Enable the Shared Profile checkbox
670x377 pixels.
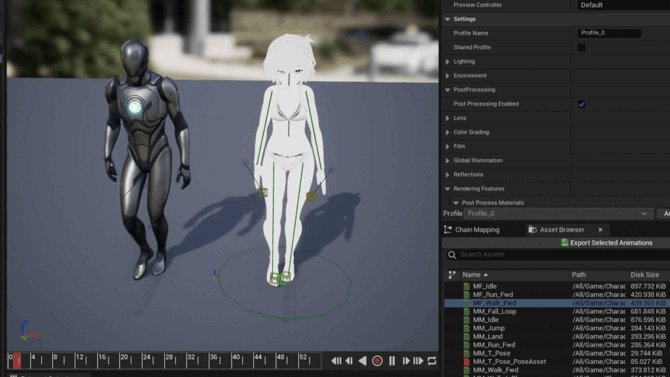(x=581, y=47)
